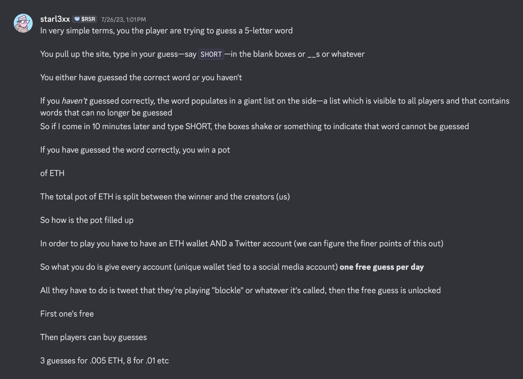
Task: Click the "Then players can buy guesses" line
Action: (93, 337)
